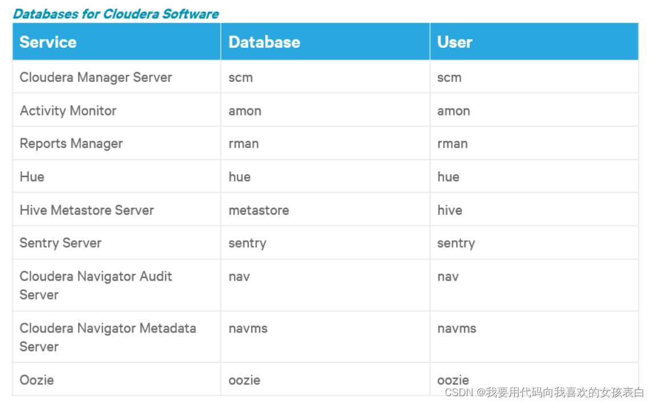Click the Database column header
652x403 pixels.
point(264,42)
